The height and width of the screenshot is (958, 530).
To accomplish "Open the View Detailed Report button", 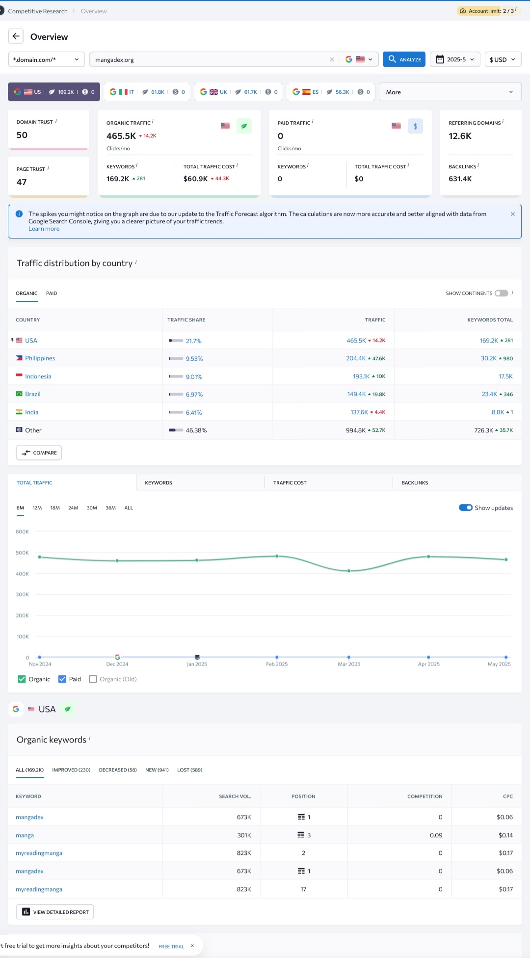I will 55,912.
